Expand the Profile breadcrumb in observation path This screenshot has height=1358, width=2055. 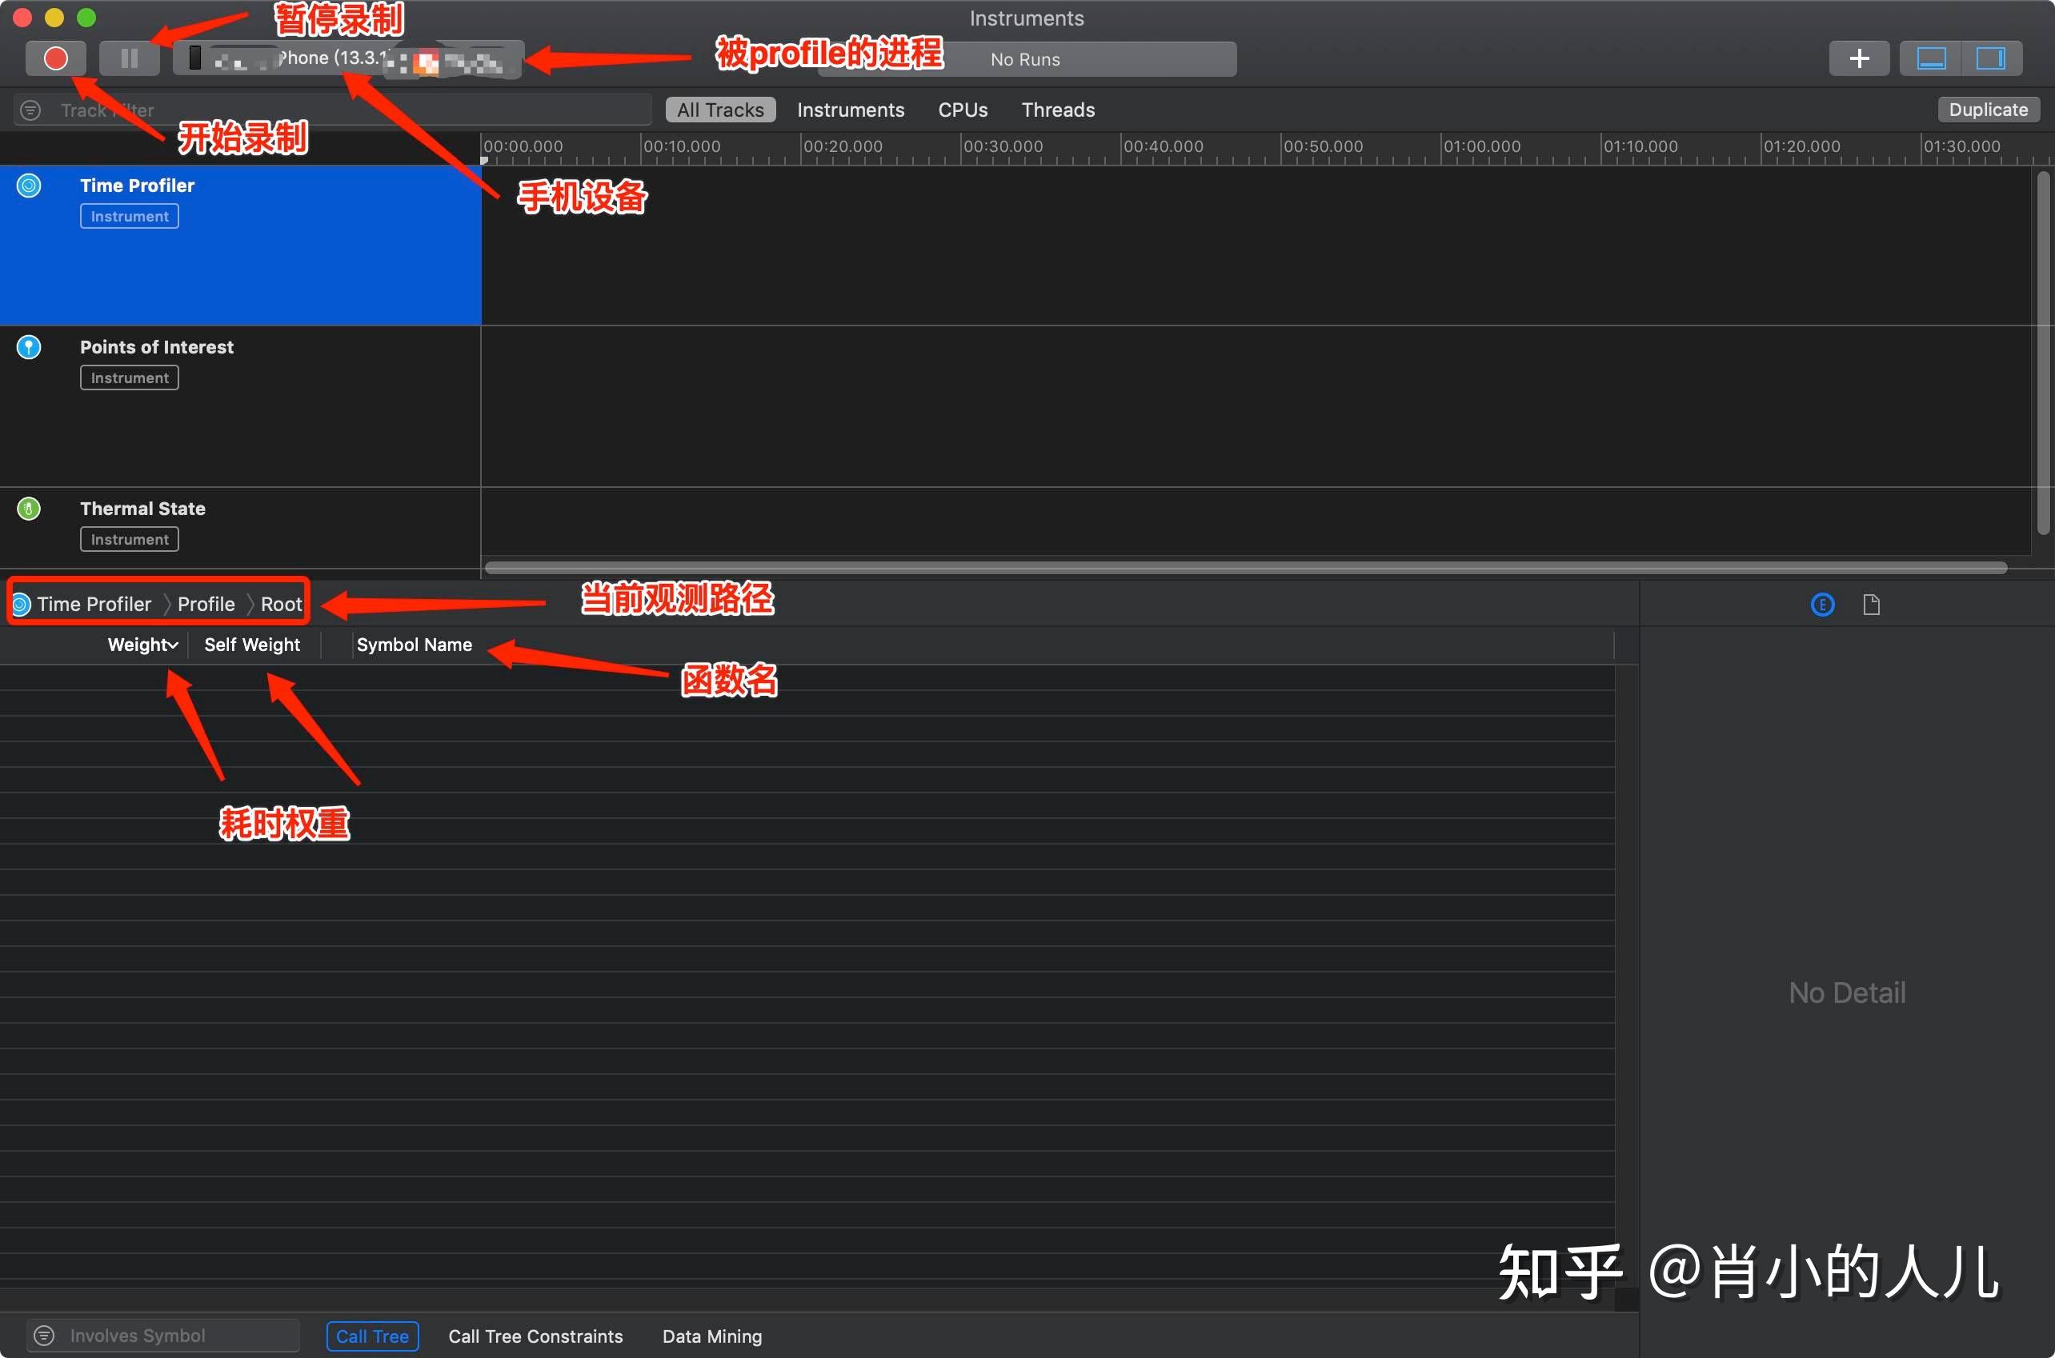206,604
